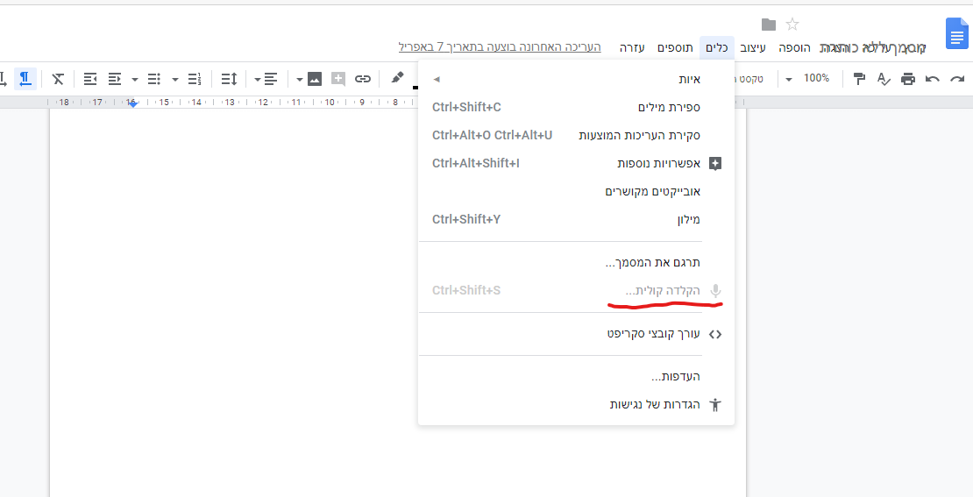973x497 pixels.
Task: Open the line spacing tool
Action: click(229, 79)
